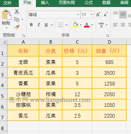
Task: Decrease font size with smaller A icon
Action: click(105, 14)
